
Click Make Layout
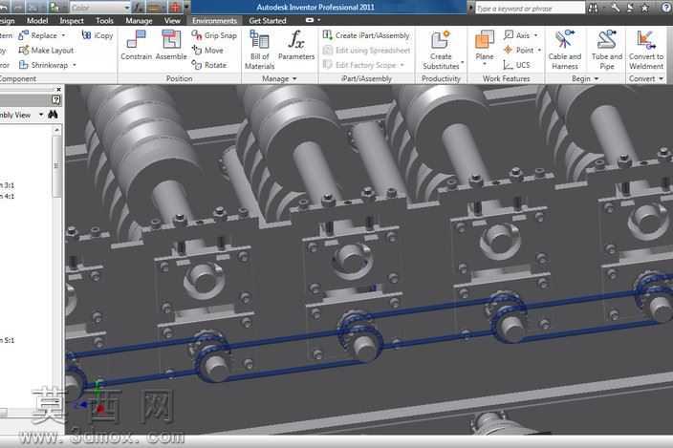46,51
